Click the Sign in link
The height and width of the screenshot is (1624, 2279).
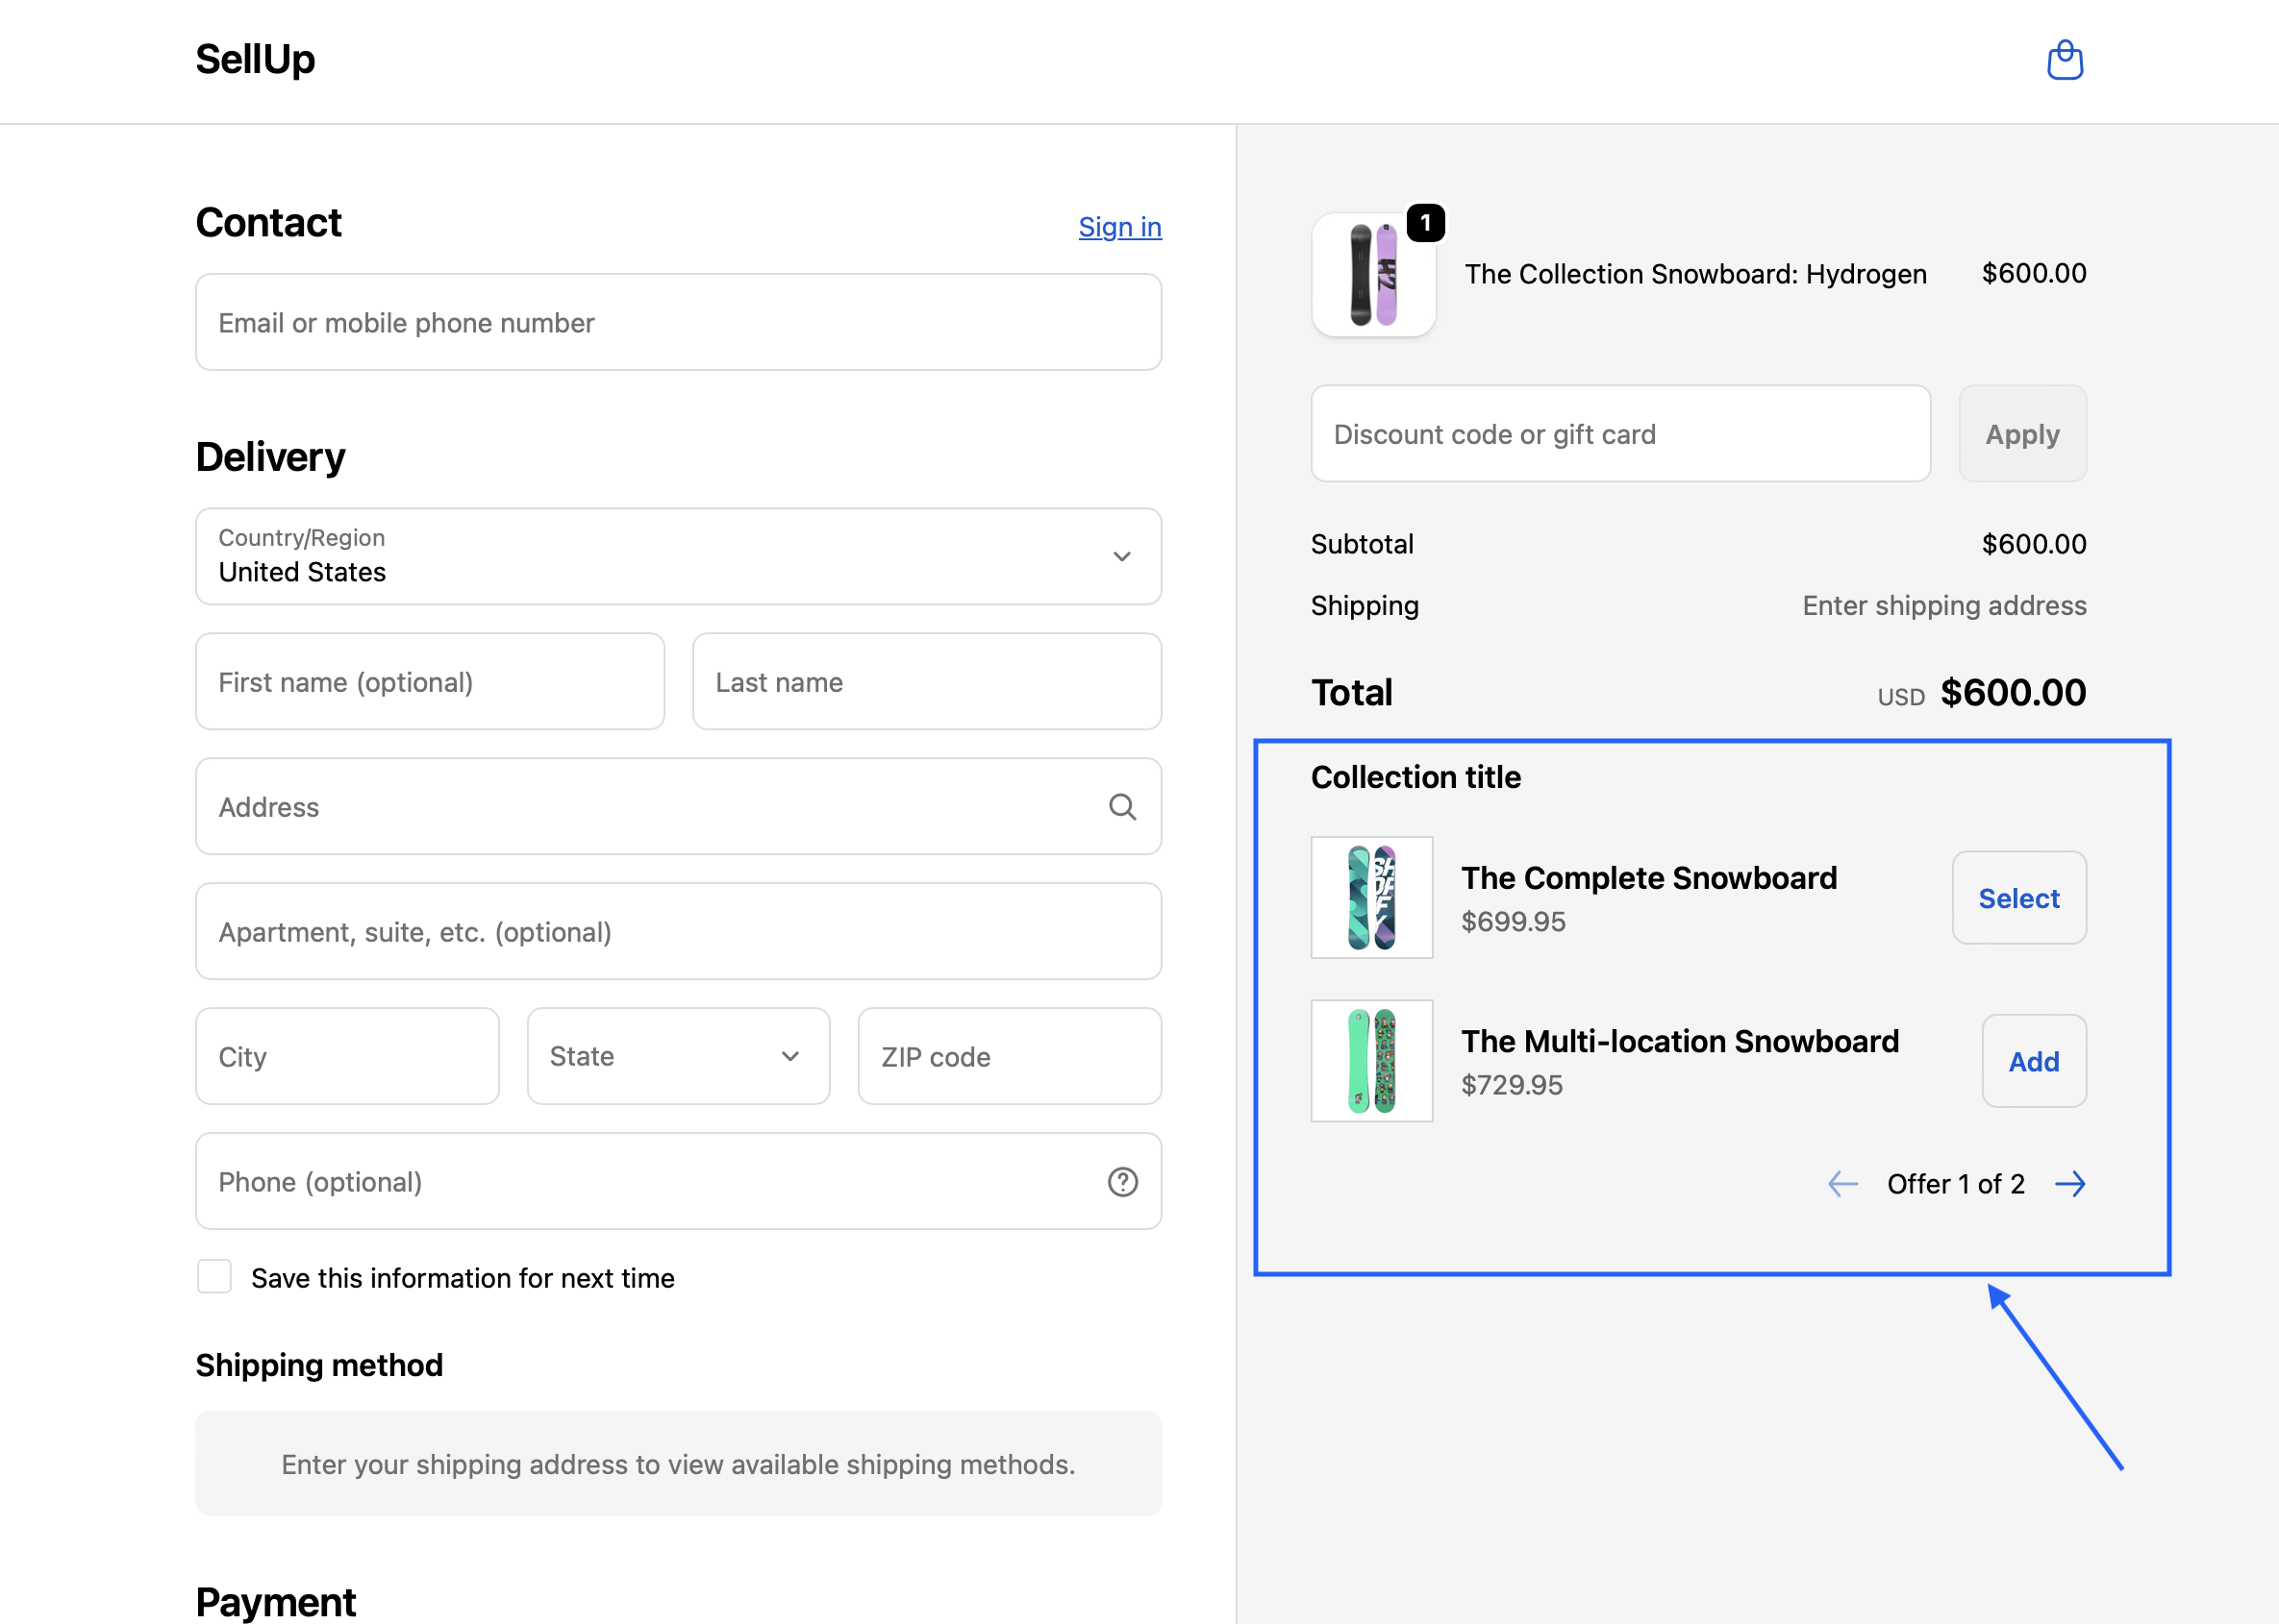click(x=1118, y=227)
